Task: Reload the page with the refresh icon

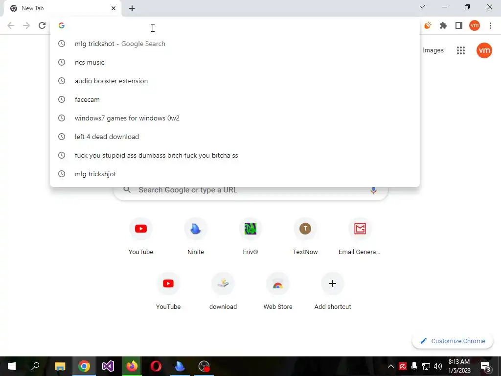Action: coord(42,25)
